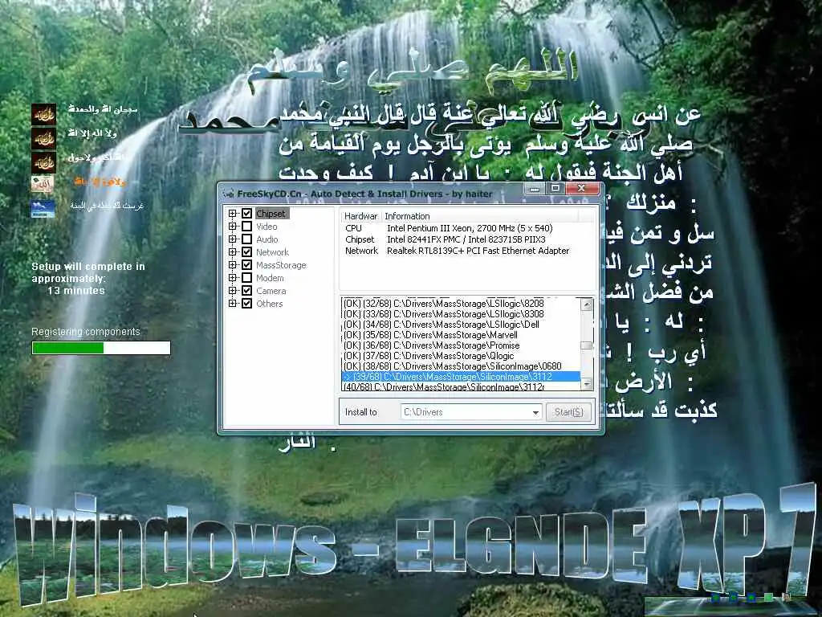822x617 pixels.
Task: Toggle the Chipset checkbox
Action: click(x=247, y=214)
